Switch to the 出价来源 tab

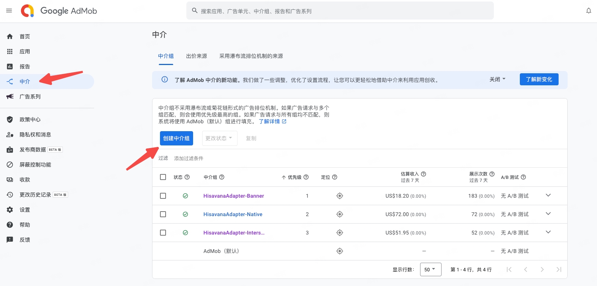[x=196, y=56]
